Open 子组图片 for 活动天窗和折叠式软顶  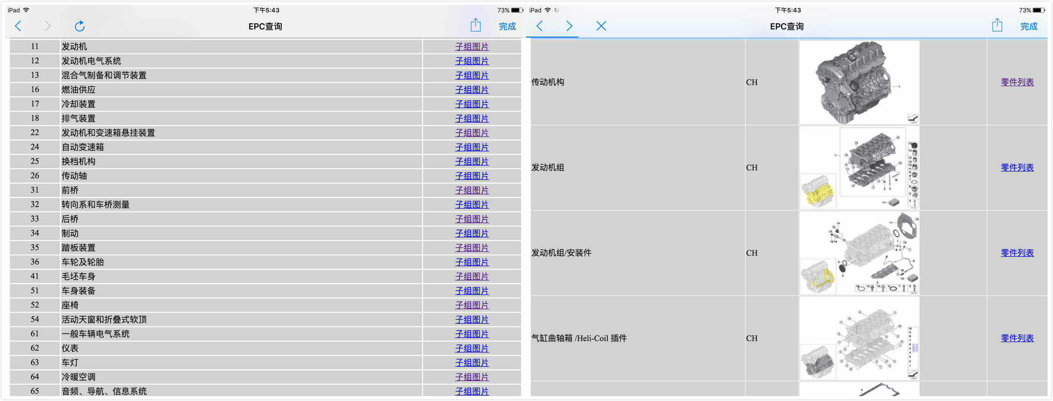(472, 320)
